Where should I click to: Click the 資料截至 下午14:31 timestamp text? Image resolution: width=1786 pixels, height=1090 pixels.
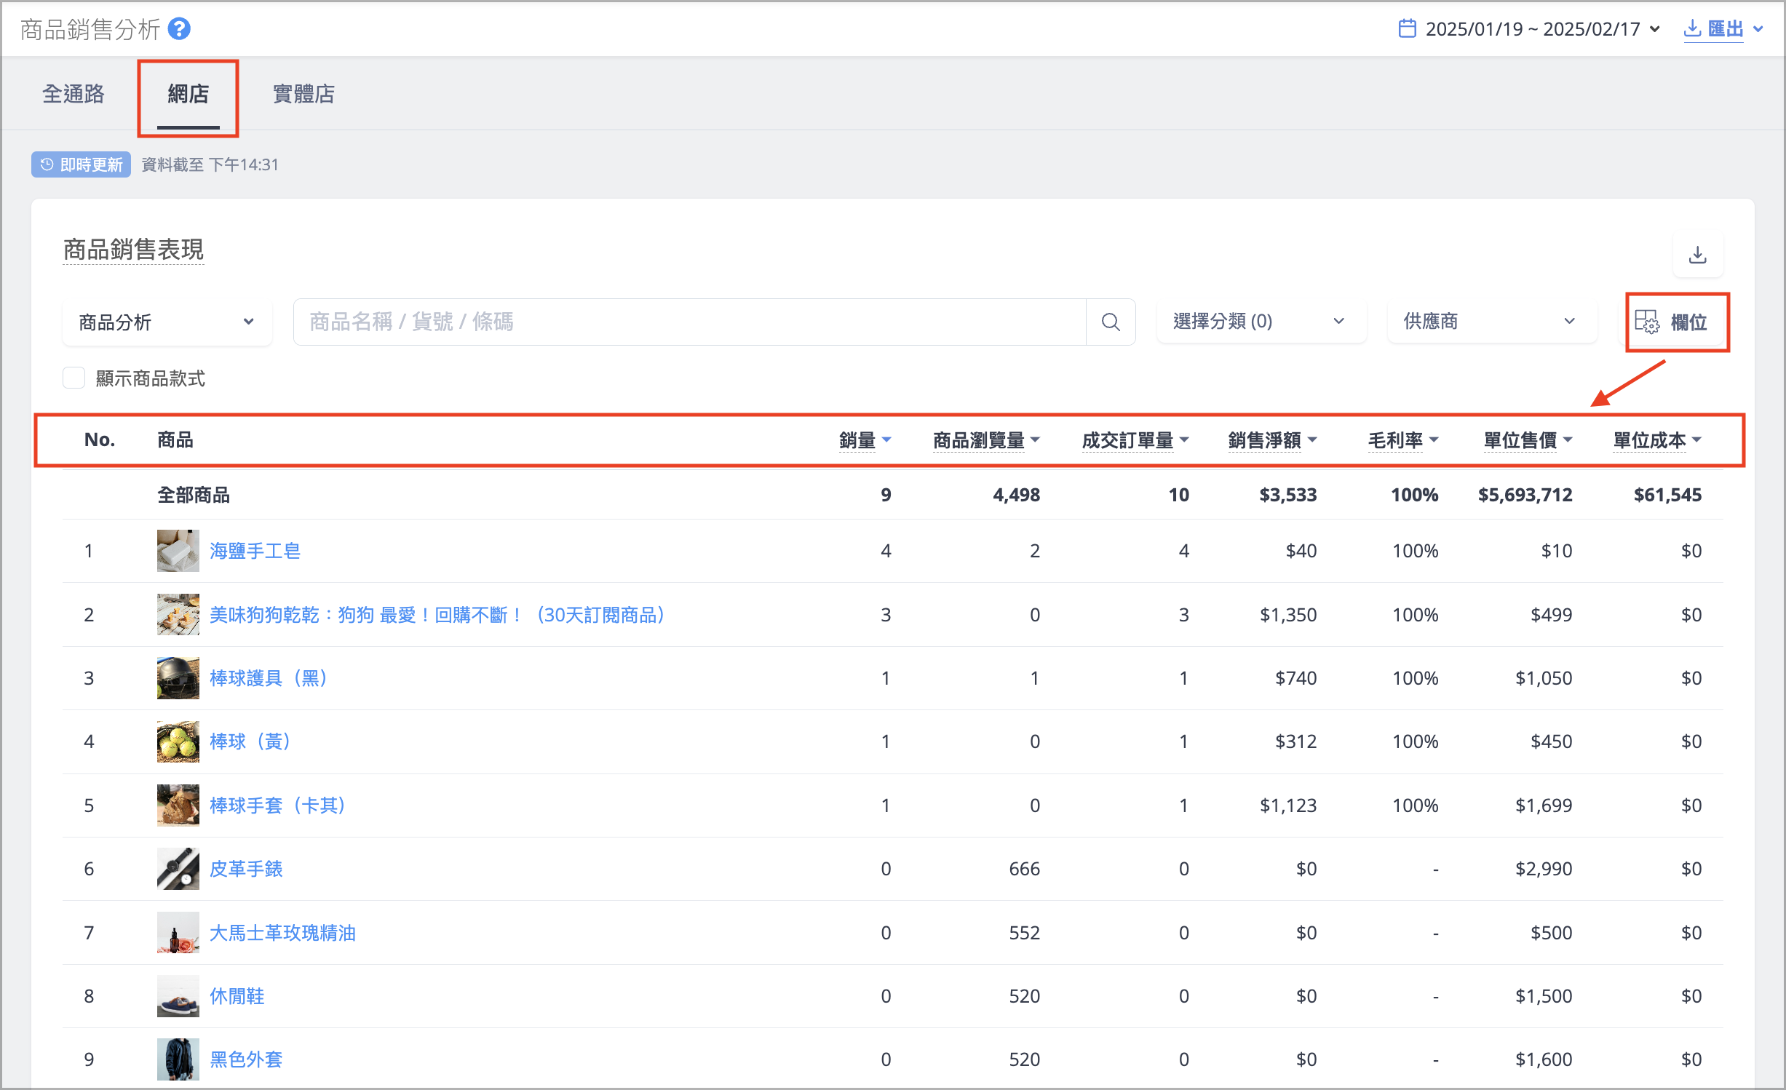[210, 164]
